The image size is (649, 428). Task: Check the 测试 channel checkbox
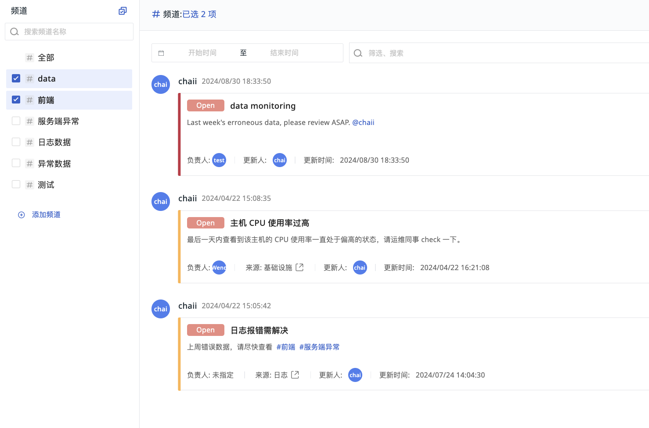[16, 184]
